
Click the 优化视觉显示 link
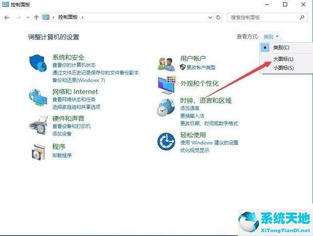click(195, 150)
